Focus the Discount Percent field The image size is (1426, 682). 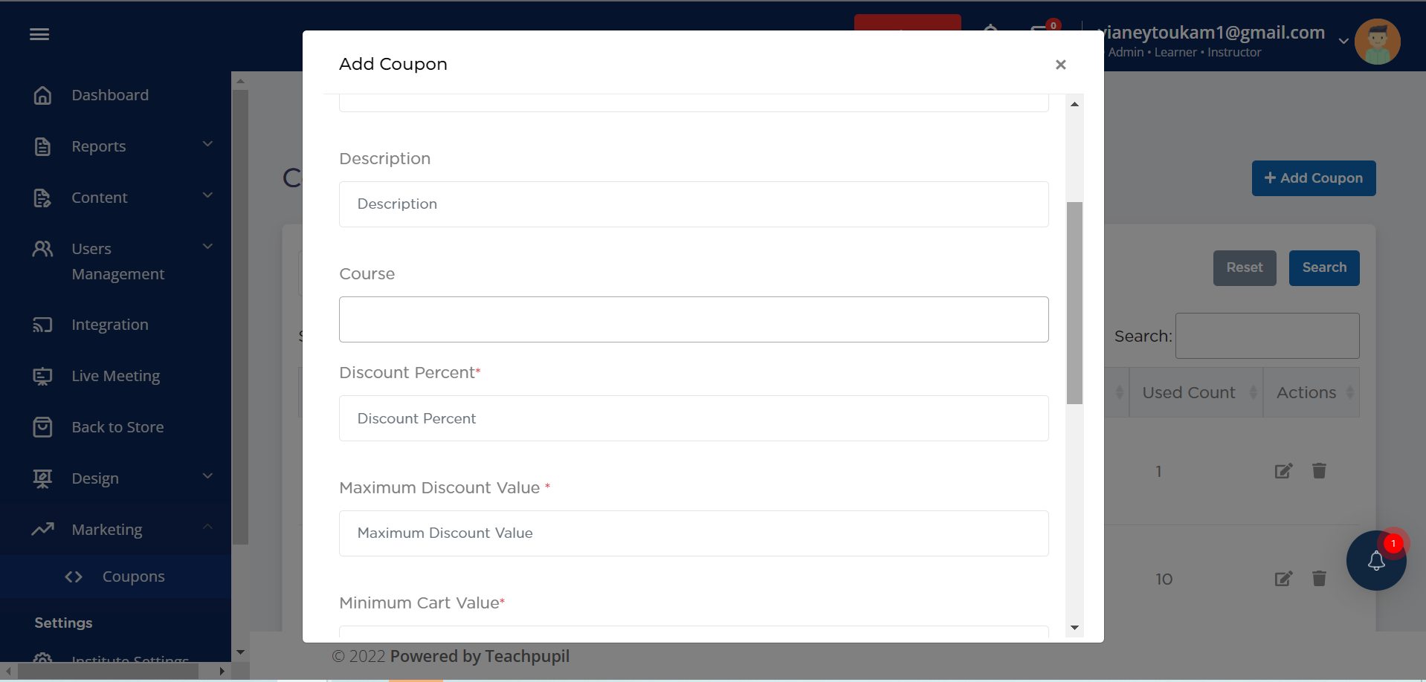point(694,418)
